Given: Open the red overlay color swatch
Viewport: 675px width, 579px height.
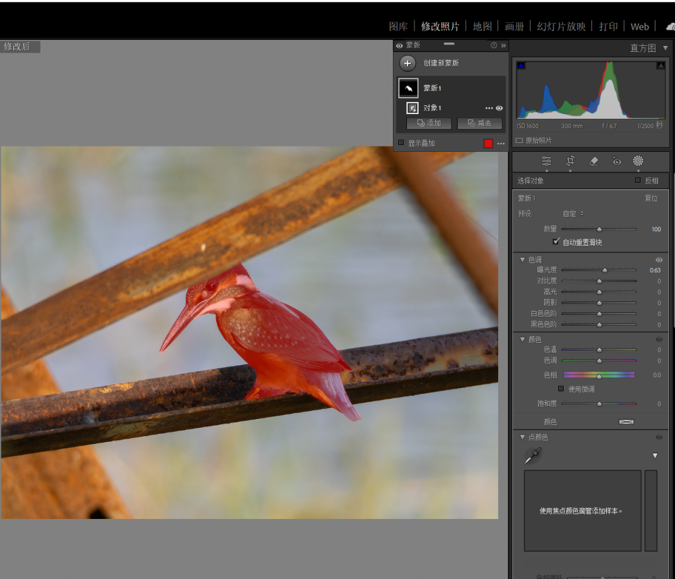Looking at the screenshot, I should [x=488, y=143].
